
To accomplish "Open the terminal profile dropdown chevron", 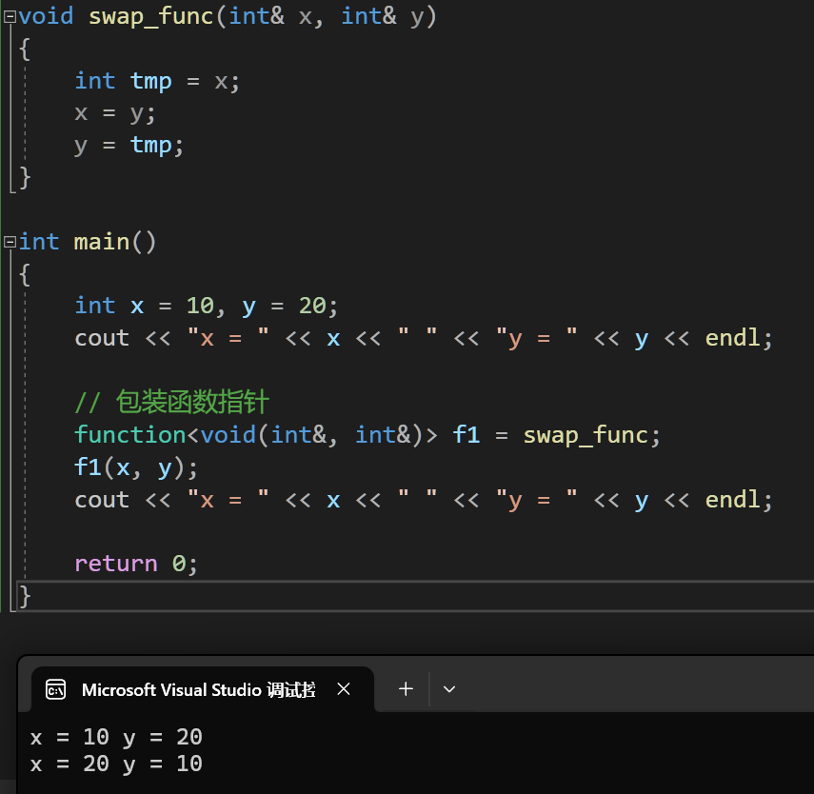I will pyautogui.click(x=449, y=689).
